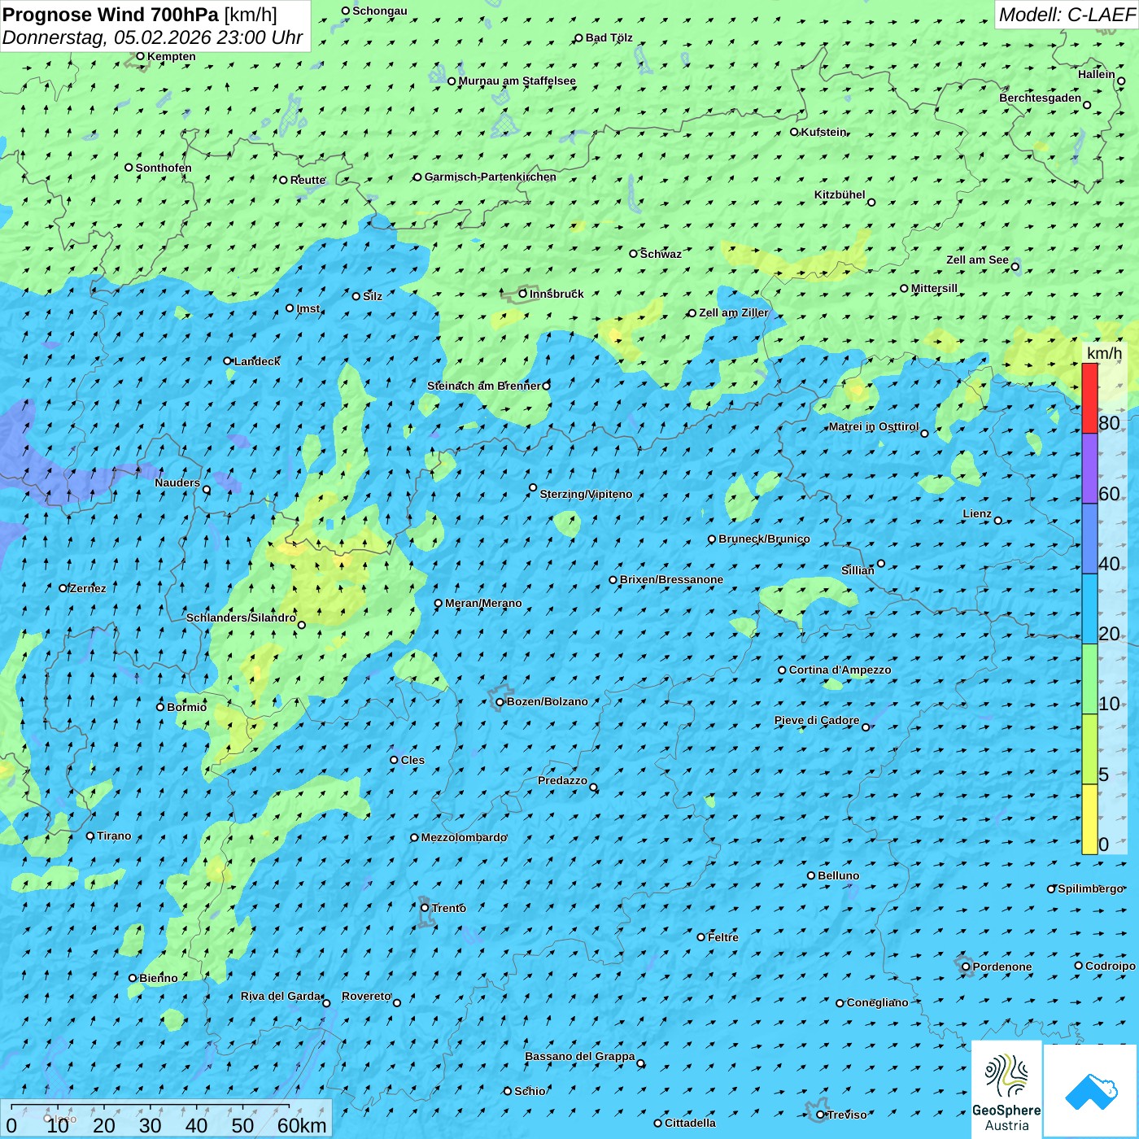
Task: Click the Sterzing/Vipiteno city marker
Action: [x=533, y=488]
